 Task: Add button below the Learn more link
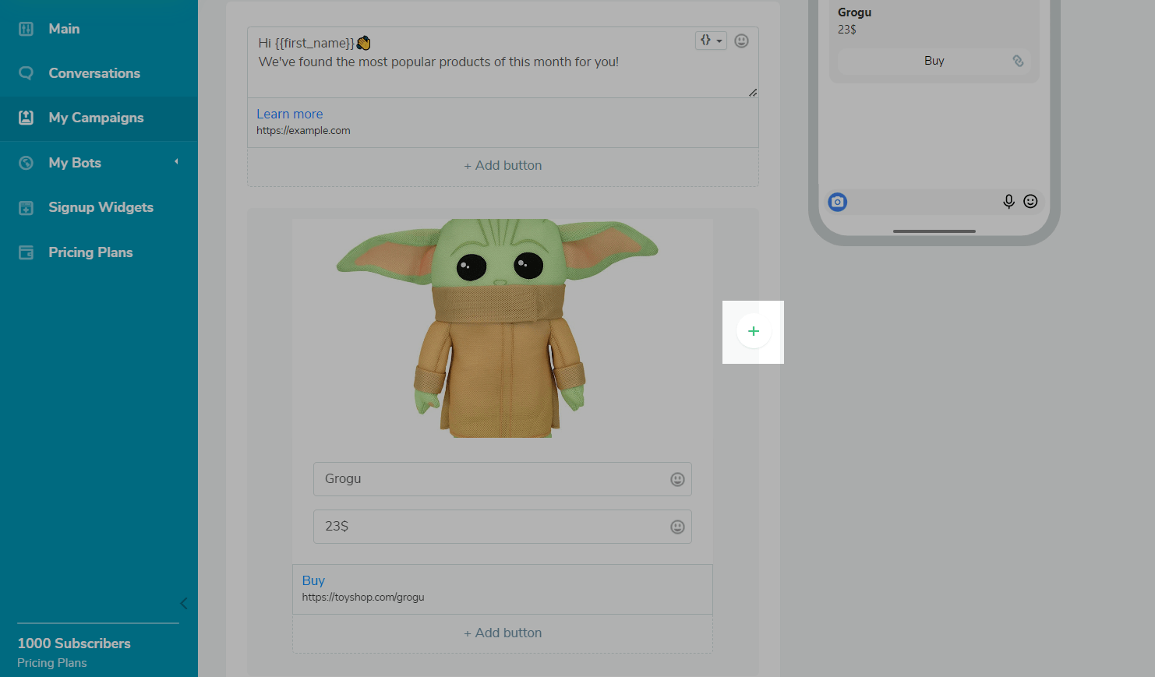click(503, 165)
